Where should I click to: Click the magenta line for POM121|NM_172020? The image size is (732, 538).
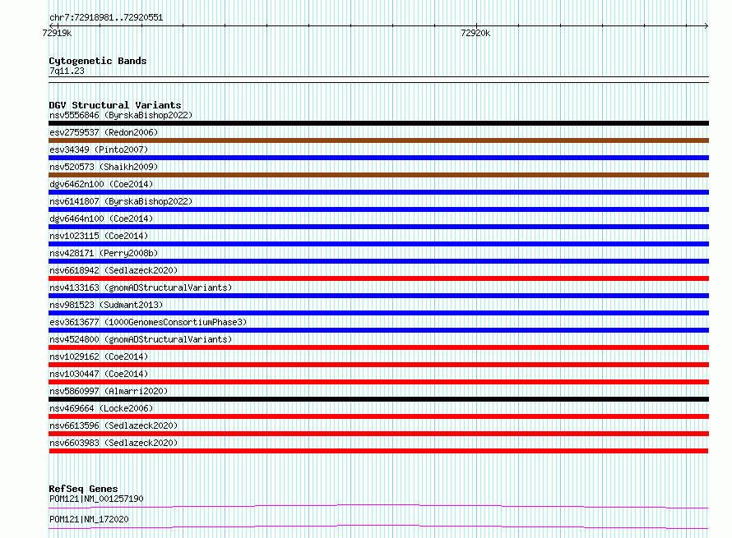(x=378, y=527)
